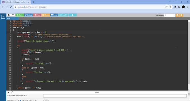
Task: Open the lightning bolt sidebar logo
Action: [x=3, y=17]
